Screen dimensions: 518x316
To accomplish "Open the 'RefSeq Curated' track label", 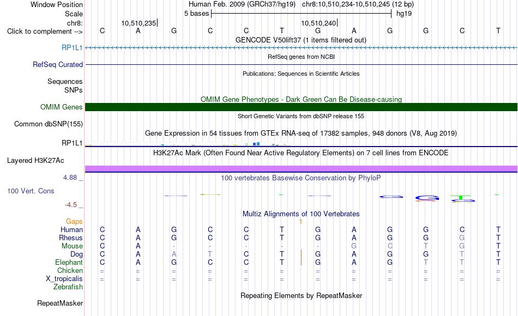I will point(57,64).
